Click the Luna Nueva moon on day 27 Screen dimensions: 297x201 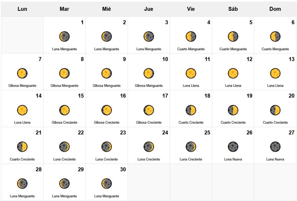pos(275,147)
